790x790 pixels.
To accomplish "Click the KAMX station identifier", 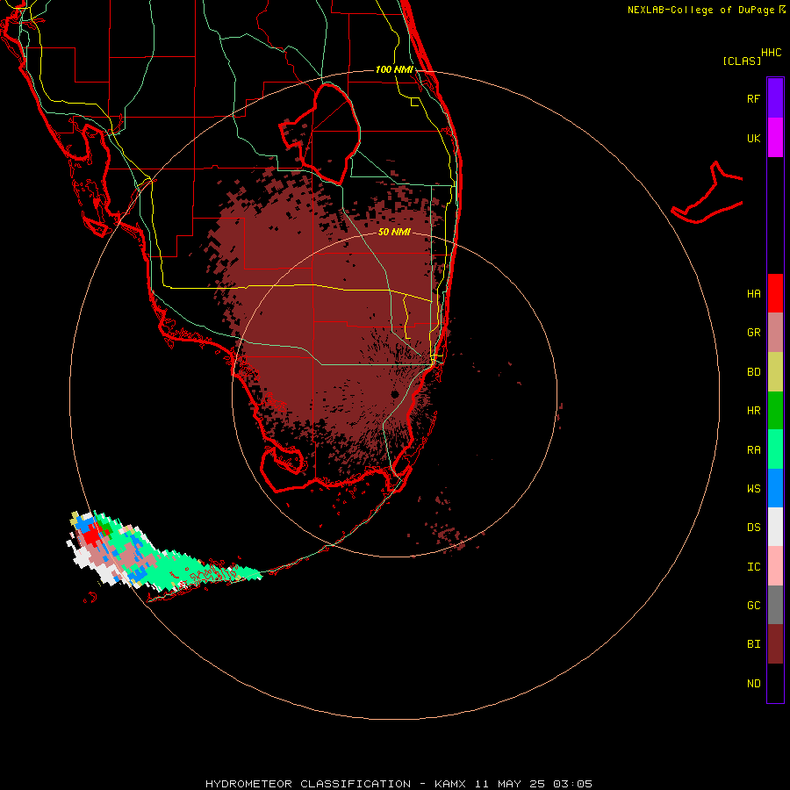I will pos(450,784).
